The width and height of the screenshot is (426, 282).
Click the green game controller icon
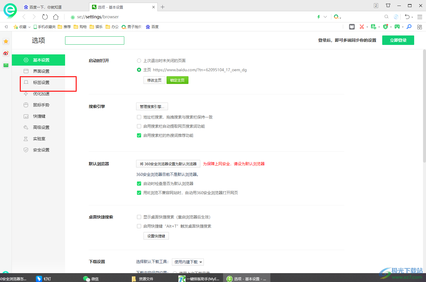pyautogui.click(x=397, y=27)
